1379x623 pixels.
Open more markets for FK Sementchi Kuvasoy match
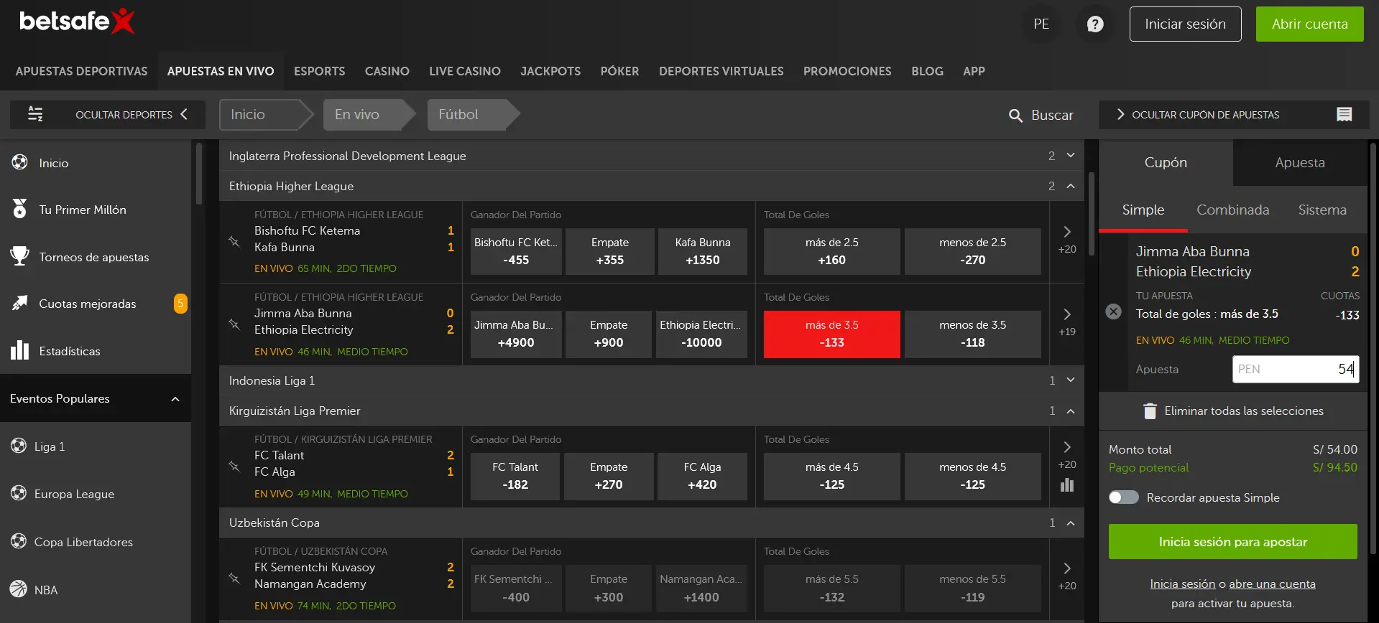pos(1067,576)
